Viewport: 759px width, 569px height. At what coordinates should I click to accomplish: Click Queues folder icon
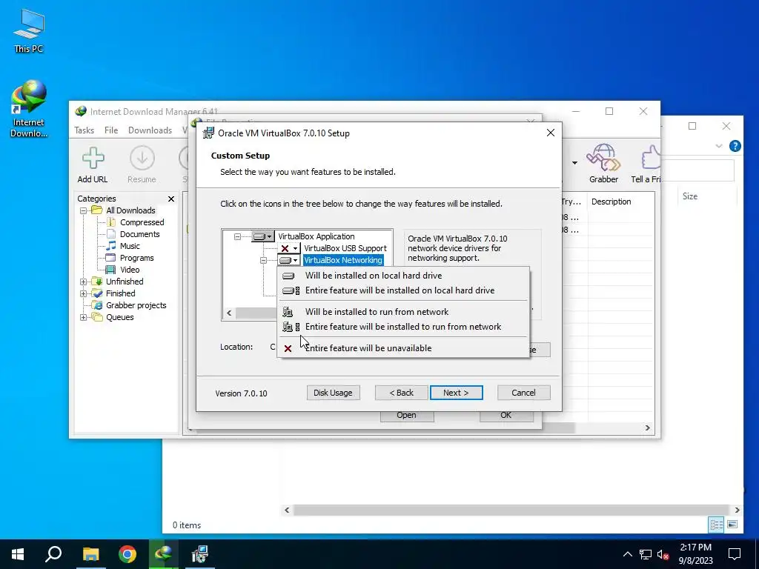[x=97, y=317]
